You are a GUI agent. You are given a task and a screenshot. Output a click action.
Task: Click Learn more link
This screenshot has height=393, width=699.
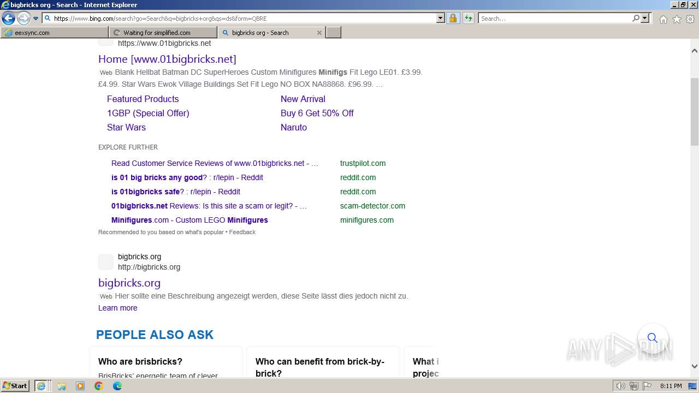(x=117, y=308)
